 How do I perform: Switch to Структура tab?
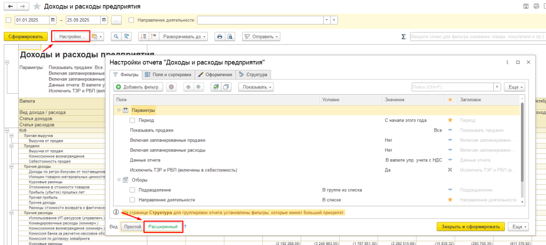point(253,74)
